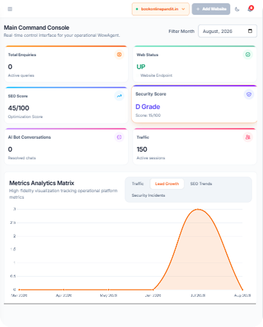Switch to the SEO Trends tab

pyautogui.click(x=201, y=184)
